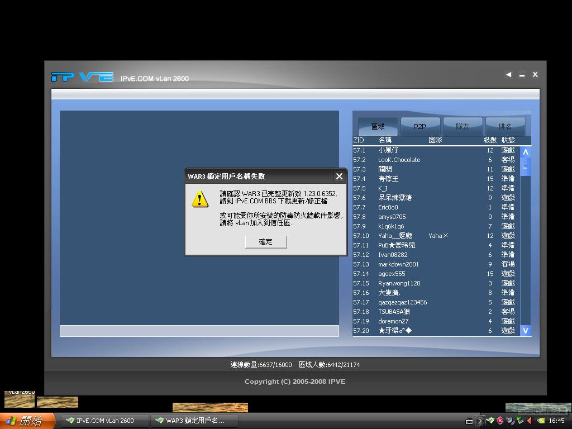The height and width of the screenshot is (429, 572).
Task: Activate the WAR3 鎖定用戶名 taskbar button
Action: [194, 421]
